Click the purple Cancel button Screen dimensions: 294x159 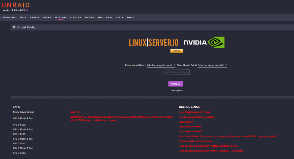click(x=176, y=84)
